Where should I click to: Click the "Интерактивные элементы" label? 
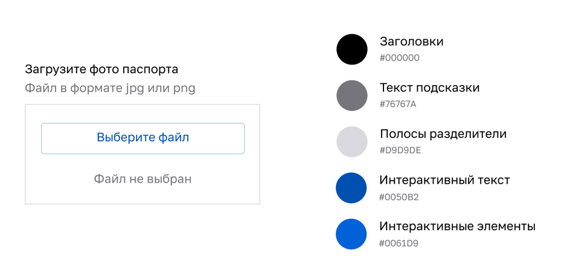[x=457, y=226]
